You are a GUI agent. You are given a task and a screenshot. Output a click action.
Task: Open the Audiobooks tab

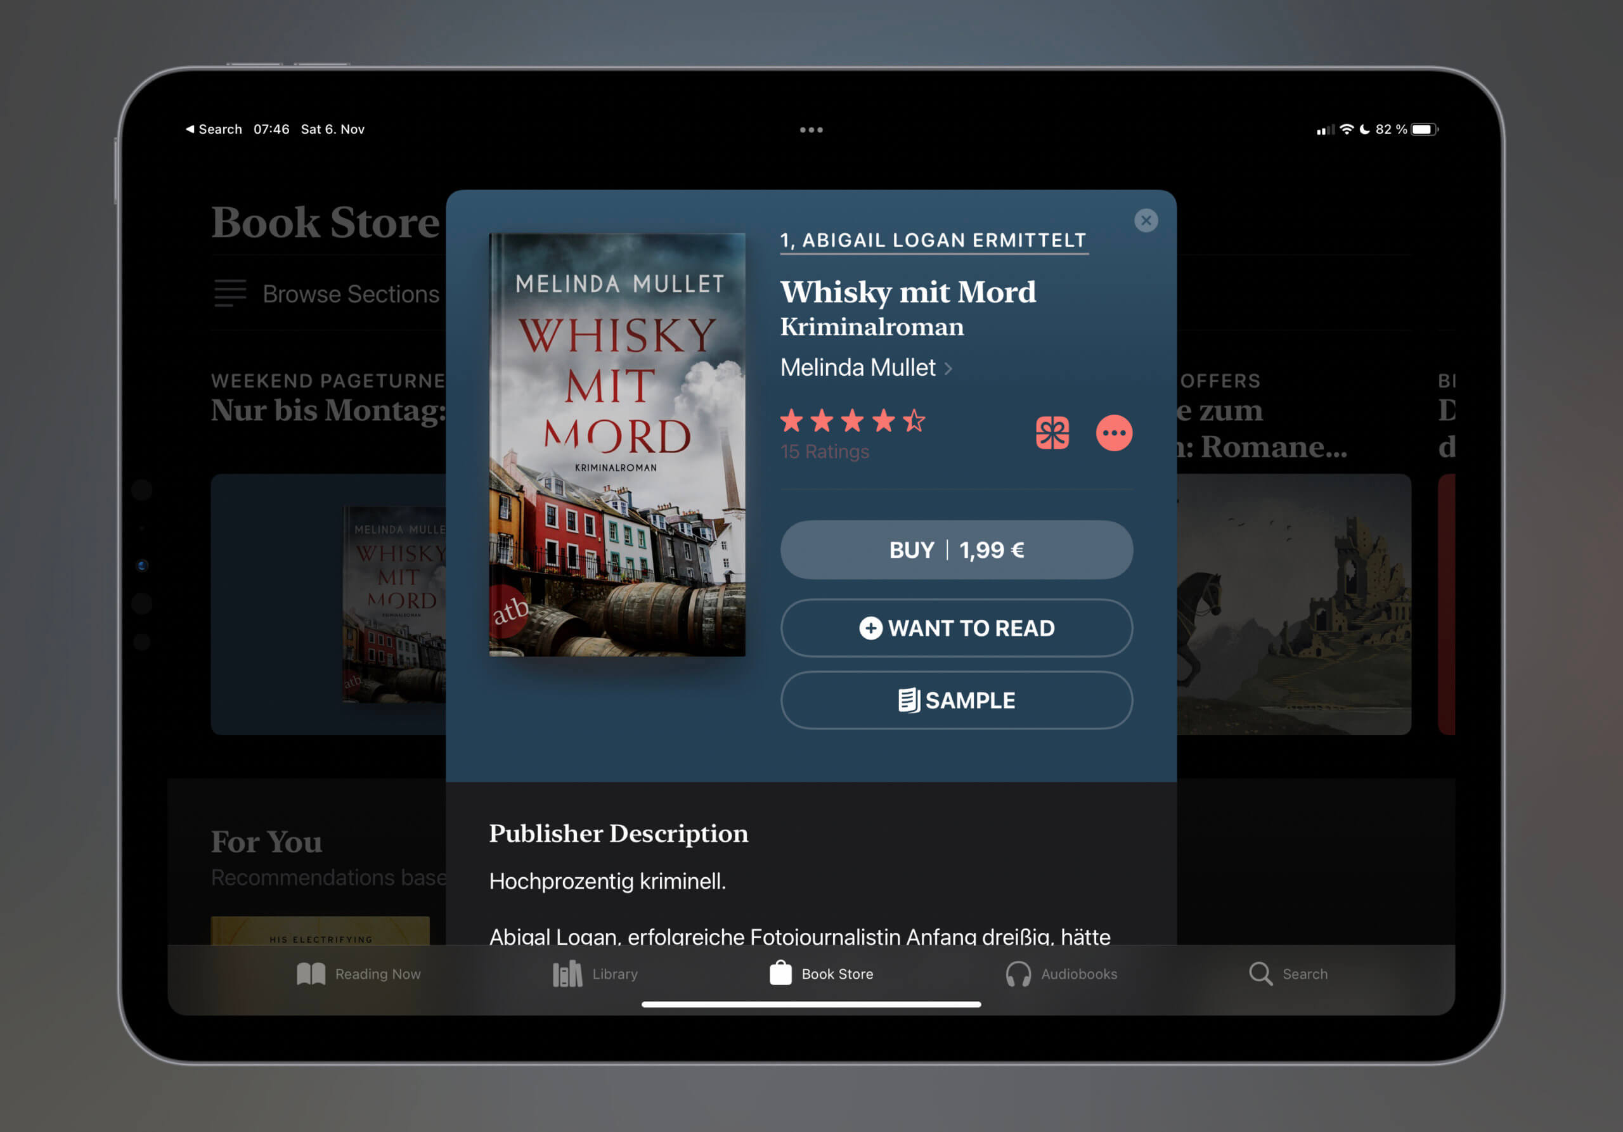pos(1061,974)
